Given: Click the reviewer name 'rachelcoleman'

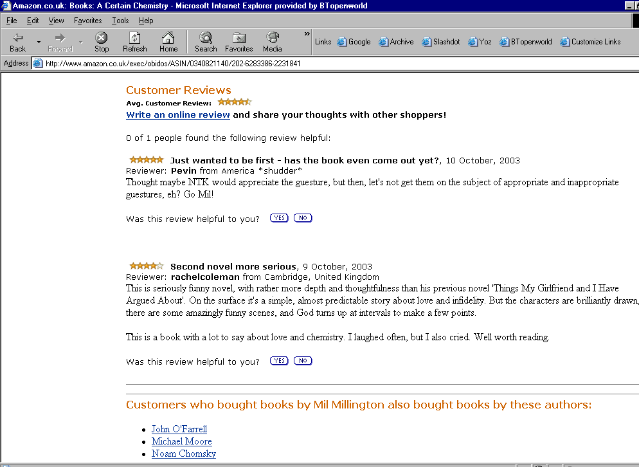Looking at the screenshot, I should pos(206,277).
